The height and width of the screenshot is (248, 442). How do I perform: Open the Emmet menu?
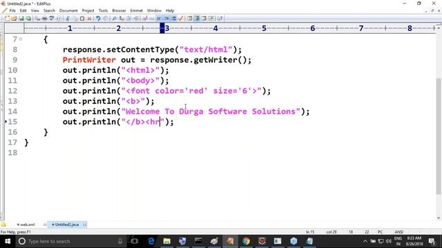click(137, 10)
